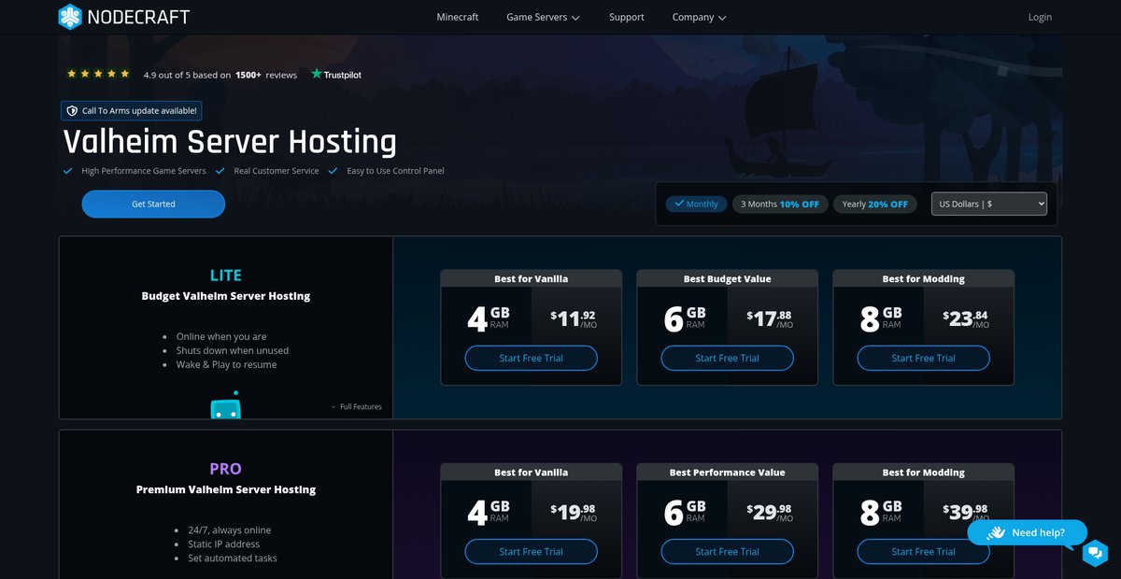Click the $19.98/MO price
Image resolution: width=1121 pixels, height=579 pixels.
[x=574, y=512]
